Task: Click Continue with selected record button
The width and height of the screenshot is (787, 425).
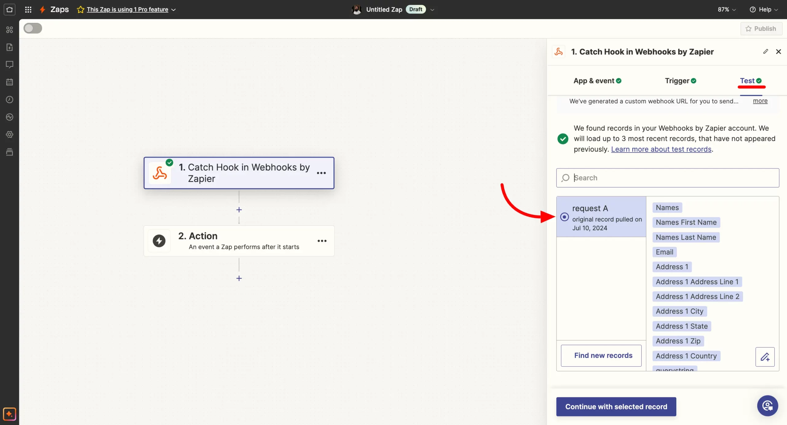Action: pos(616,407)
